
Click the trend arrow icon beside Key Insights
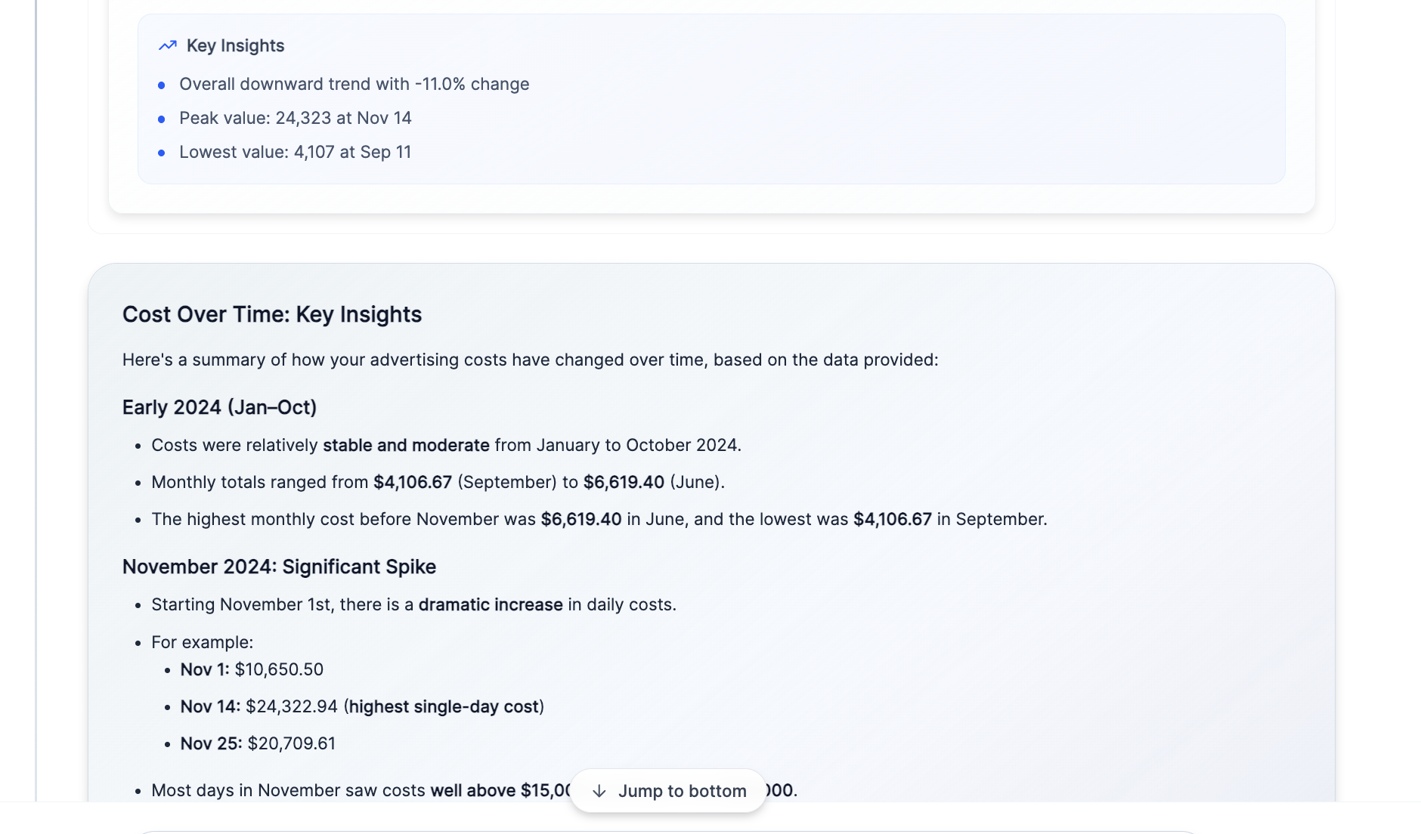tap(167, 45)
